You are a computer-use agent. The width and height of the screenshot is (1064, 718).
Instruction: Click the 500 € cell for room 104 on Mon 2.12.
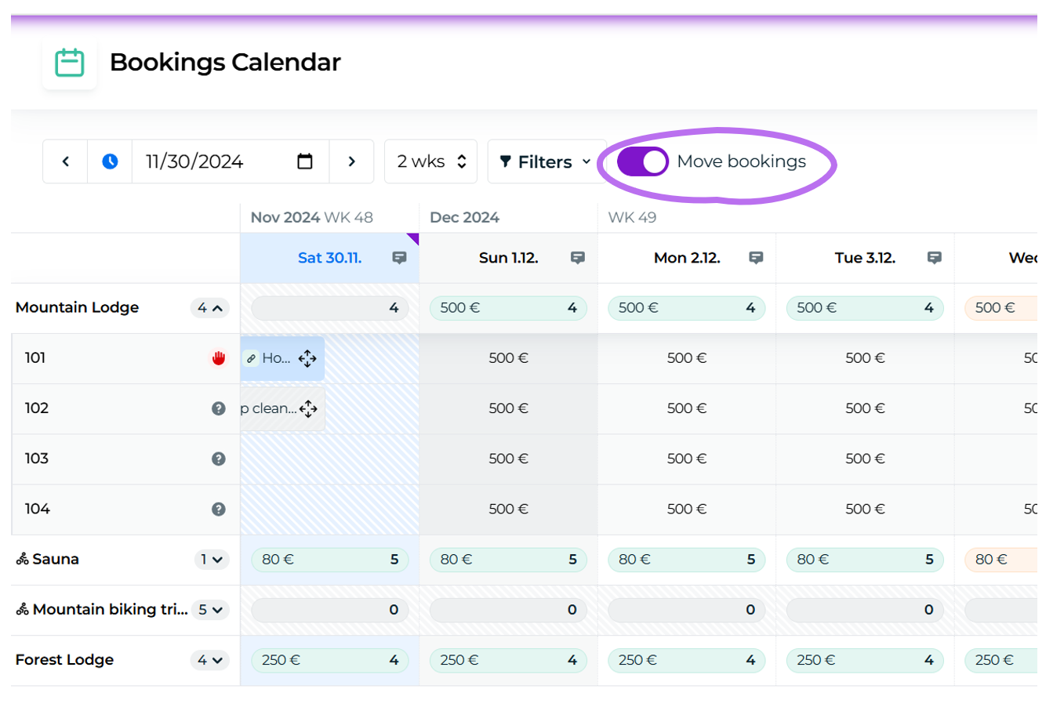pyautogui.click(x=687, y=509)
